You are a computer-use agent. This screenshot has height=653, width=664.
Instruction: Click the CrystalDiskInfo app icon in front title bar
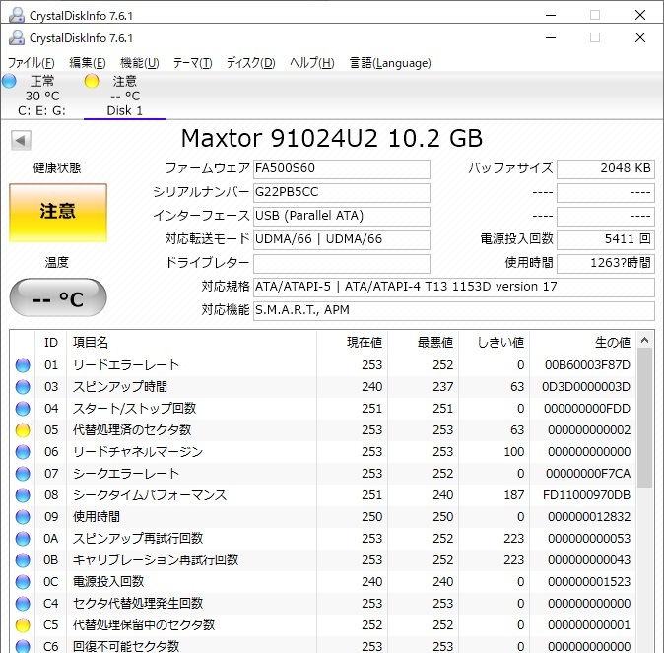pyautogui.click(x=17, y=38)
